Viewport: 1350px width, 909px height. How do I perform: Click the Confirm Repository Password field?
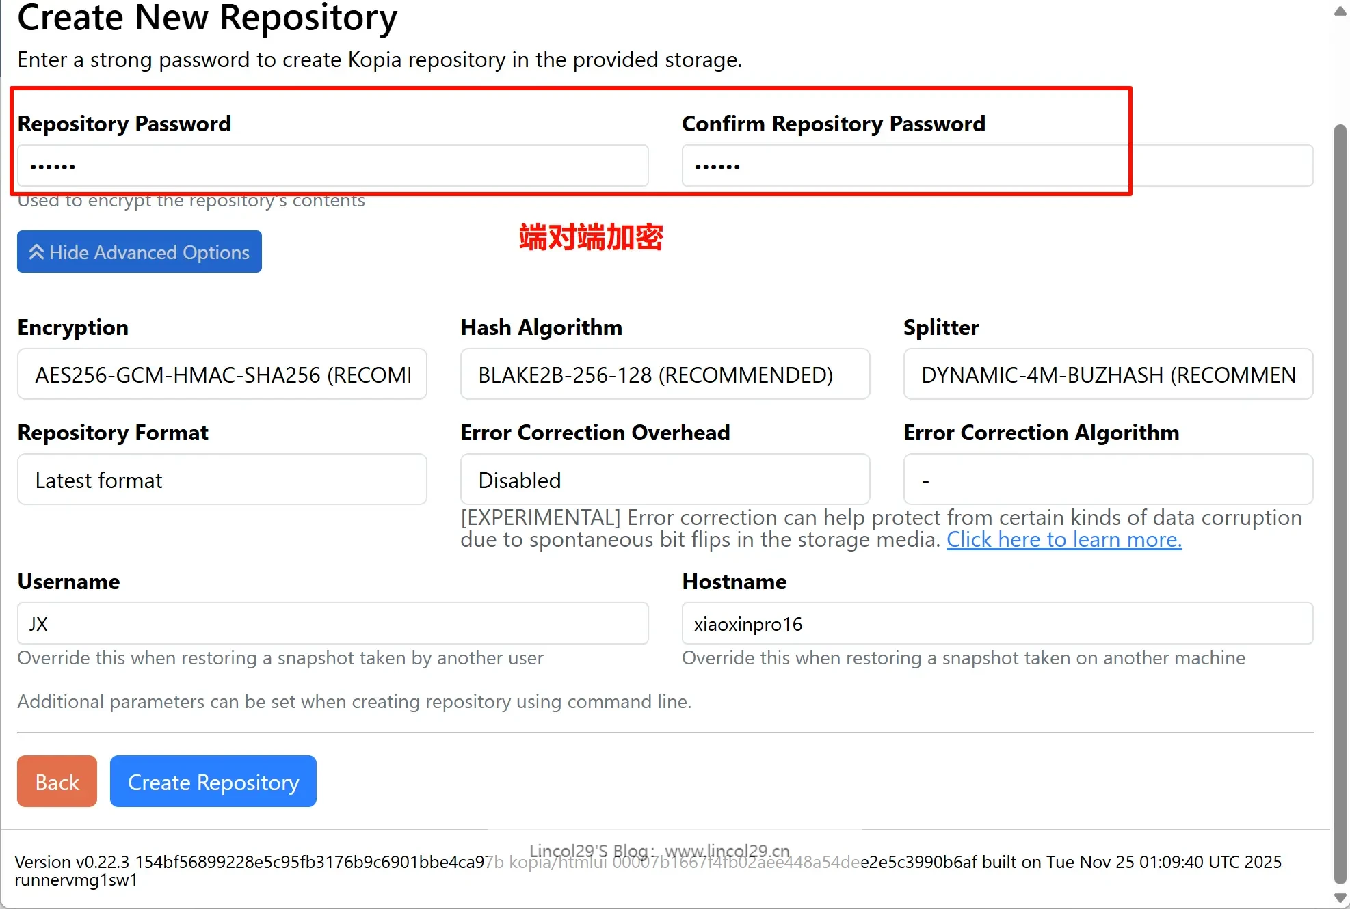[996, 165]
